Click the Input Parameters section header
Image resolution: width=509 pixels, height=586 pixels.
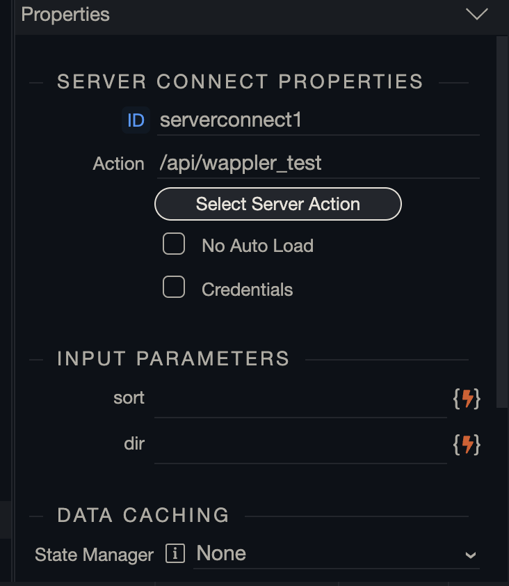173,358
